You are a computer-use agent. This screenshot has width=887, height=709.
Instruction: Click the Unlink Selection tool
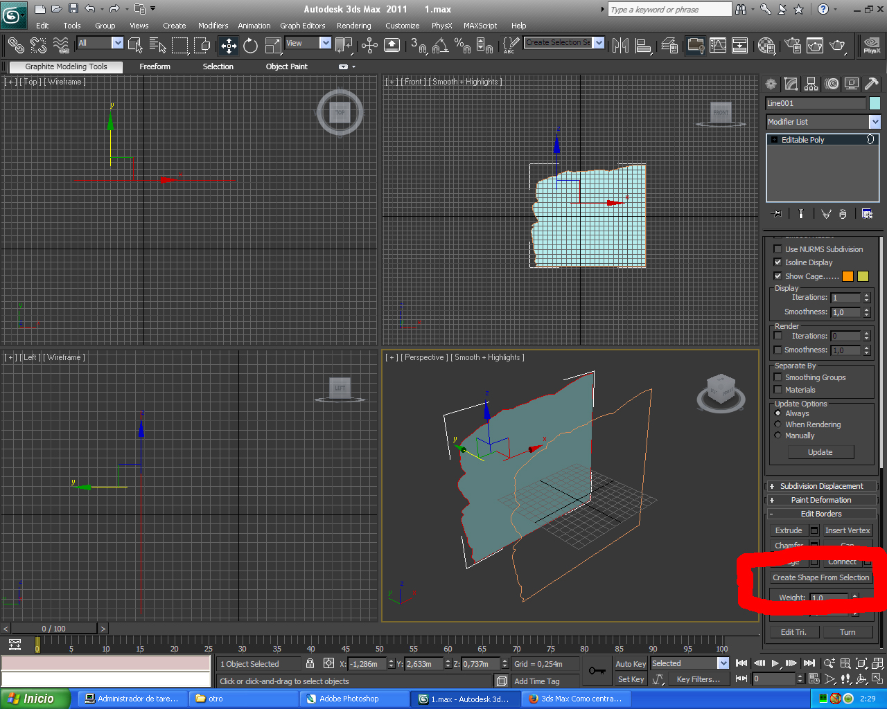click(38, 46)
